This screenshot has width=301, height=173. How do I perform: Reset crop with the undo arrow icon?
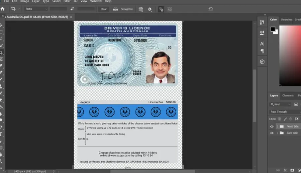pos(211,9)
